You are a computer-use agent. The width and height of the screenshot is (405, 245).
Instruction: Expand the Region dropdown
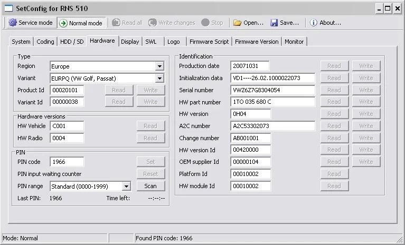[159, 66]
